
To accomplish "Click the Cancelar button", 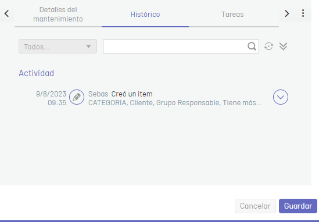I will tap(255, 206).
